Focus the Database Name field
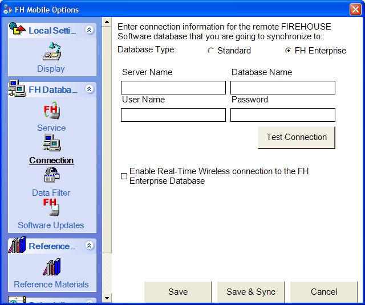This screenshot has width=365, height=305. point(283,88)
